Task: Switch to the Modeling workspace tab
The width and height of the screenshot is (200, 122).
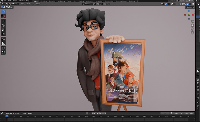Action: [43, 1]
